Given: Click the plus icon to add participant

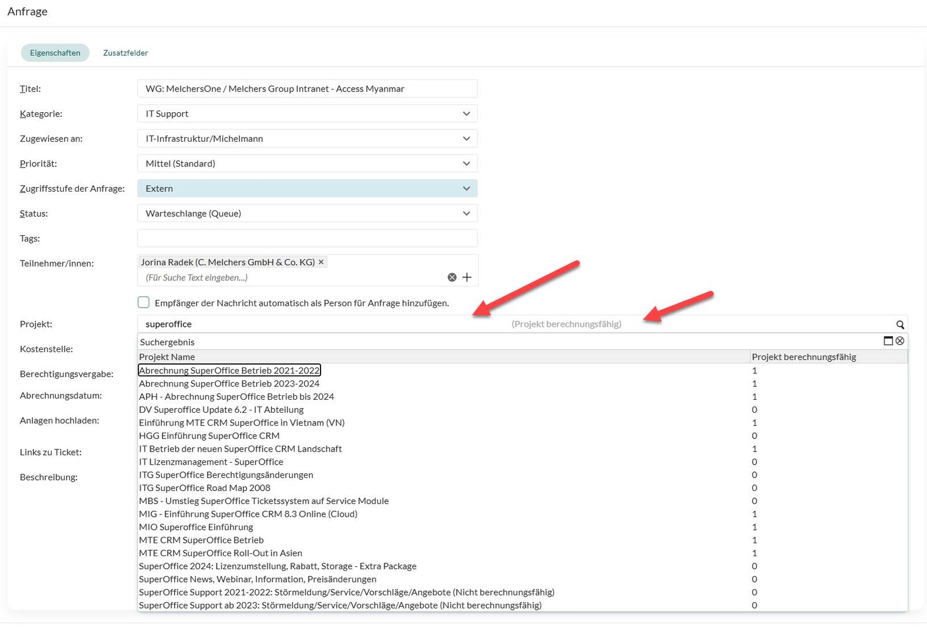Looking at the screenshot, I should (467, 278).
